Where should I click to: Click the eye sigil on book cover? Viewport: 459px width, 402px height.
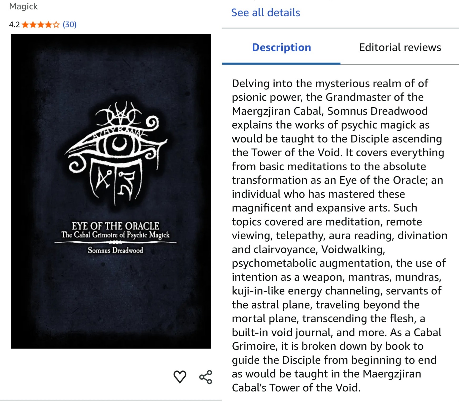point(116,153)
